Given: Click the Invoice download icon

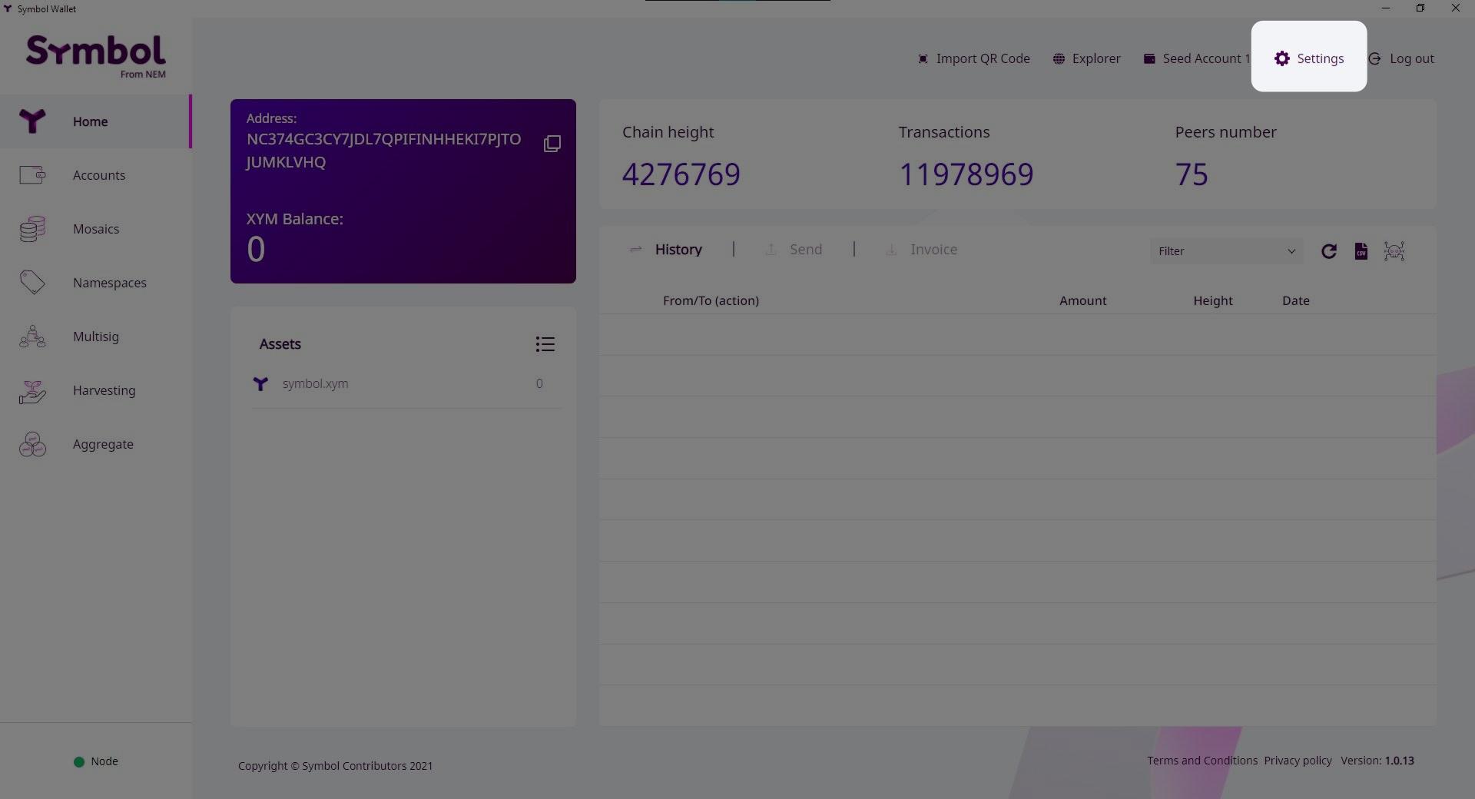Looking at the screenshot, I should pyautogui.click(x=891, y=250).
